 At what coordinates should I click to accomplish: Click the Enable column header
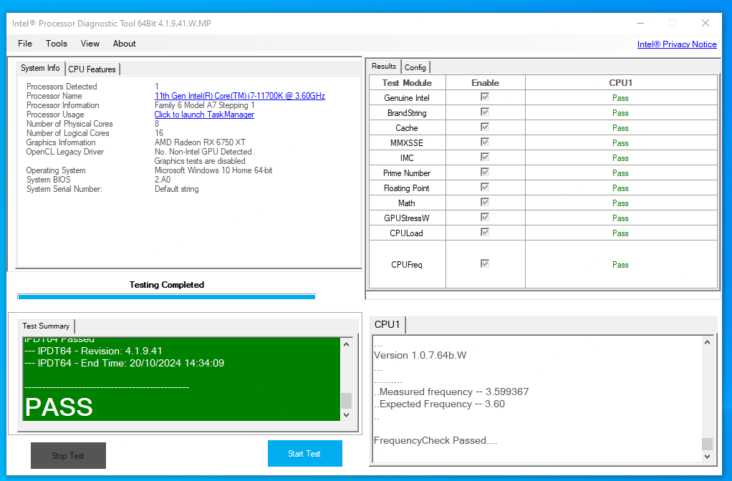click(x=485, y=82)
